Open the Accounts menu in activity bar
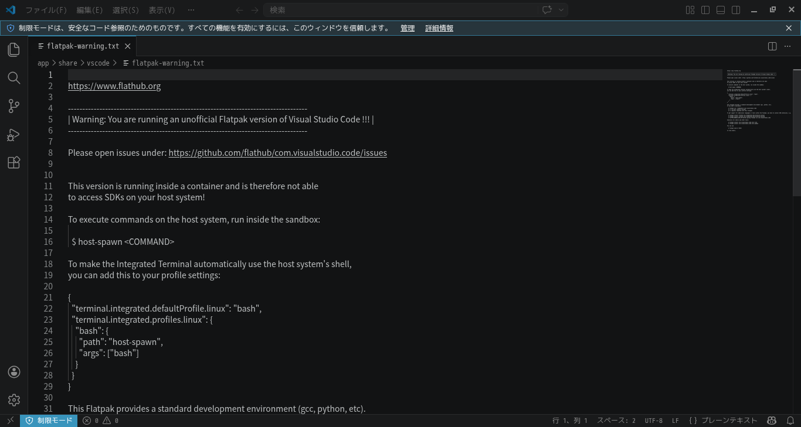 [x=14, y=372]
